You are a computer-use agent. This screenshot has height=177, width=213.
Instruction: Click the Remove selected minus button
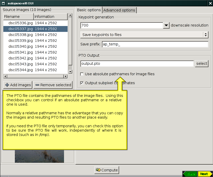pyautogui.click(x=53, y=85)
